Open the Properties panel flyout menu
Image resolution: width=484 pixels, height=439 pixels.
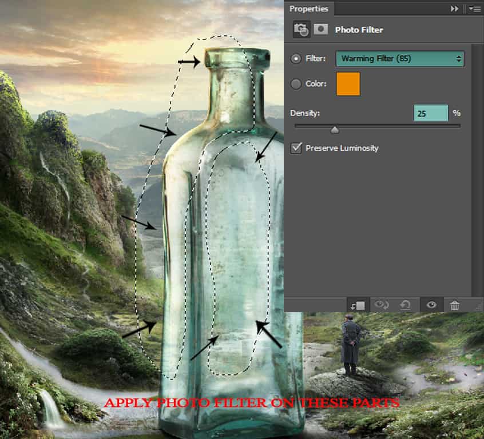pos(474,9)
